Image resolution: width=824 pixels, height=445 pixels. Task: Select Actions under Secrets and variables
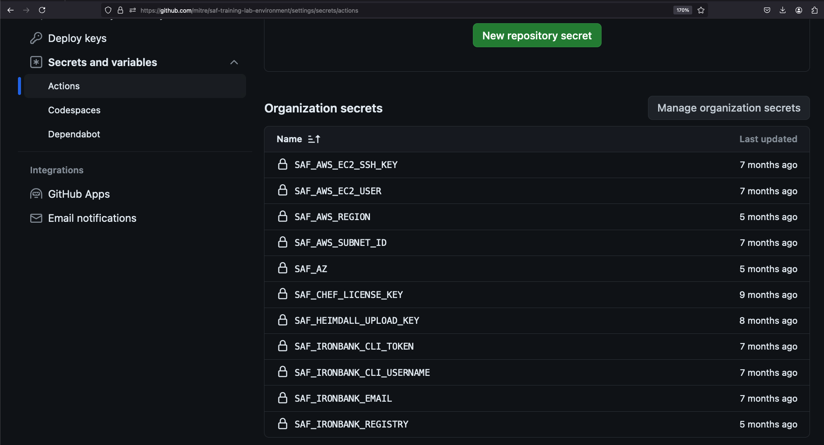pos(64,86)
